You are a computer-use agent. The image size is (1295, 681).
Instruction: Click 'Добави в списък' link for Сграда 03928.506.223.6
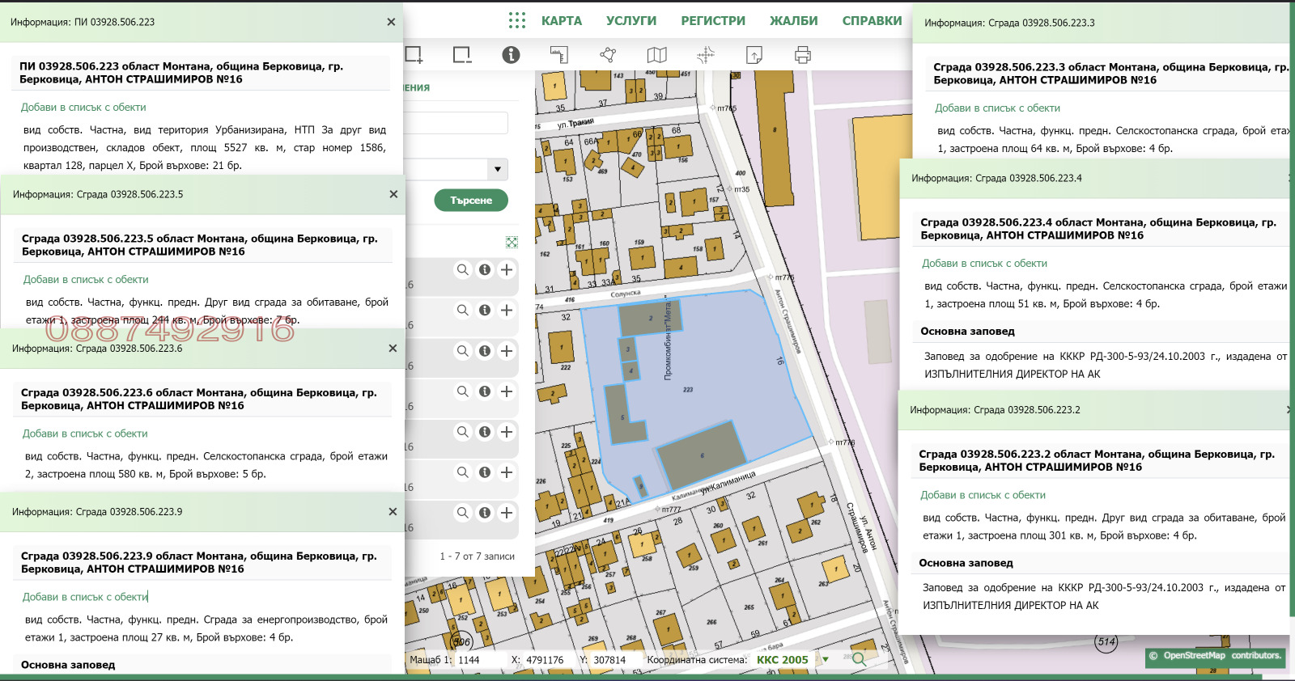pos(84,434)
